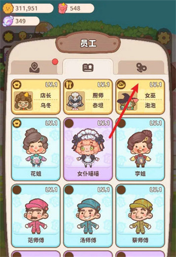Open the 女仆瑶瑶 employee card

point(88,149)
